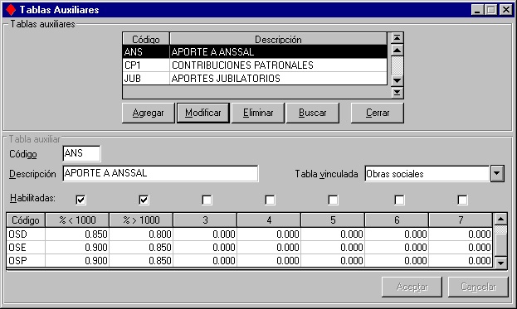Click the column 4 header in lower grid
This screenshot has width=517, height=309.
269,220
